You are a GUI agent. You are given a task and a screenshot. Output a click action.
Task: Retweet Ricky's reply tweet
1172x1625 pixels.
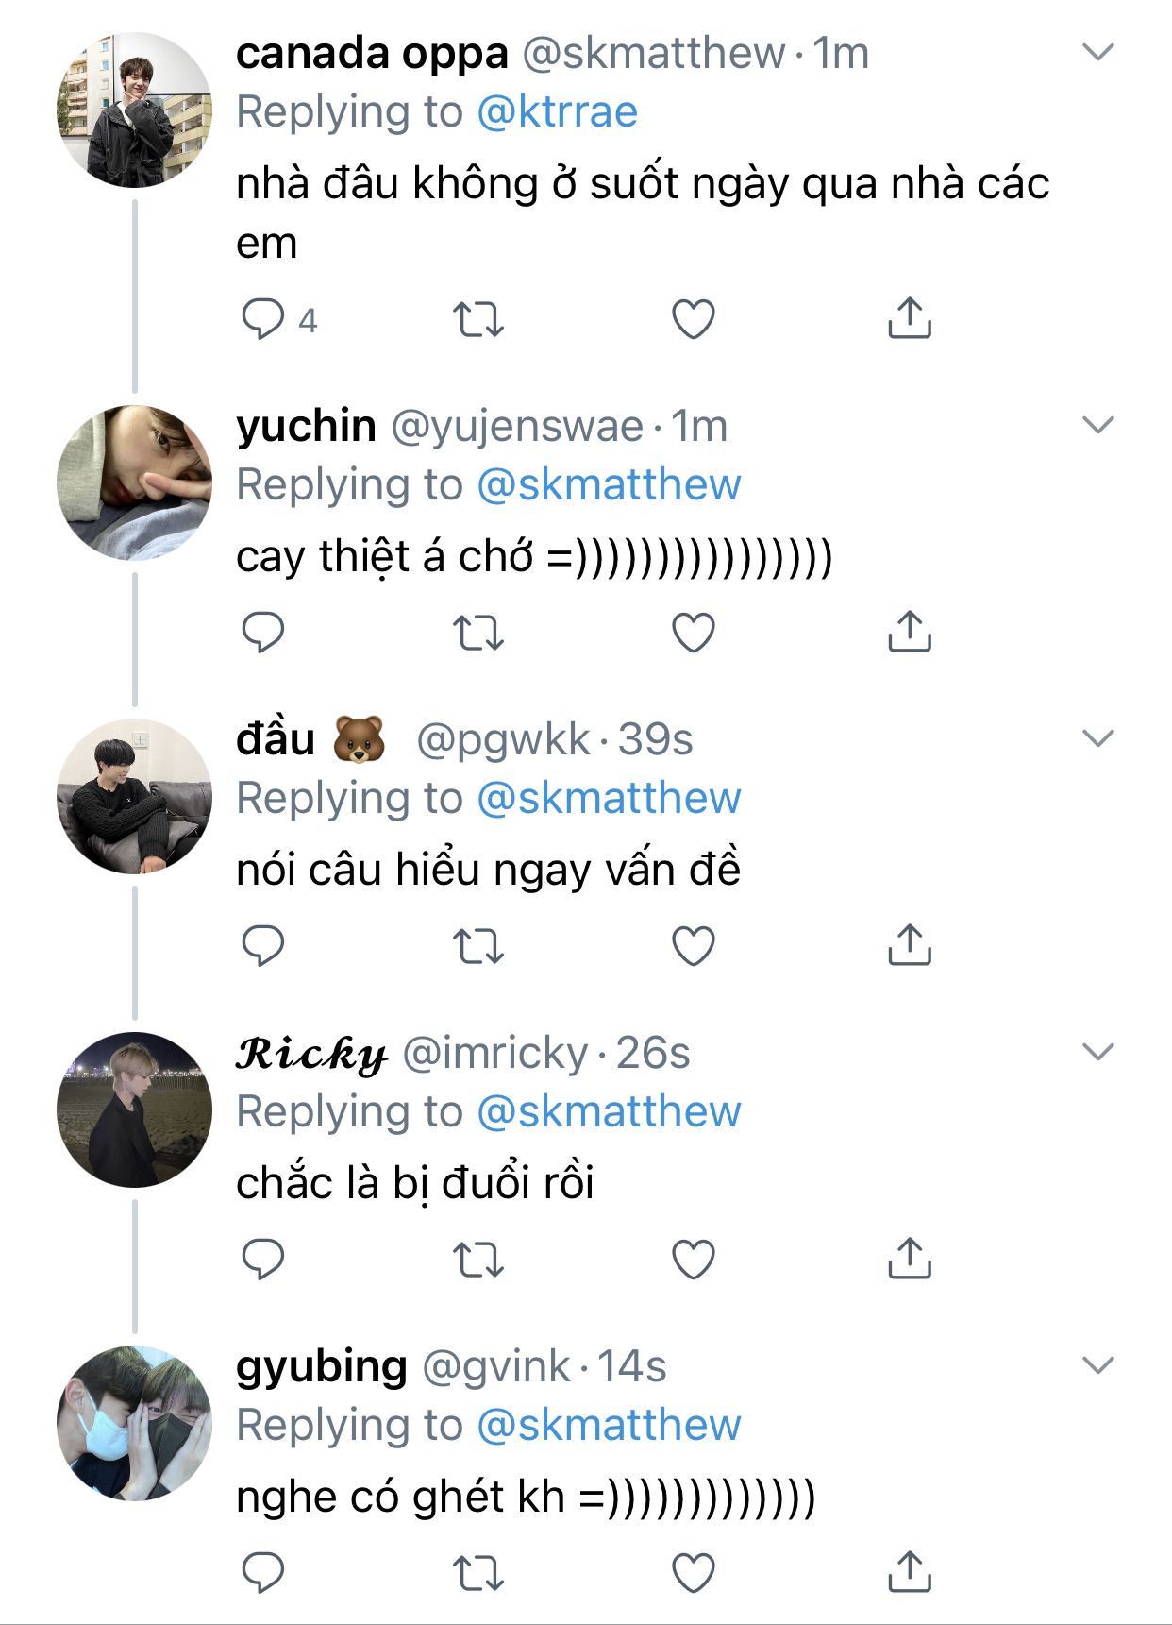tap(478, 1260)
